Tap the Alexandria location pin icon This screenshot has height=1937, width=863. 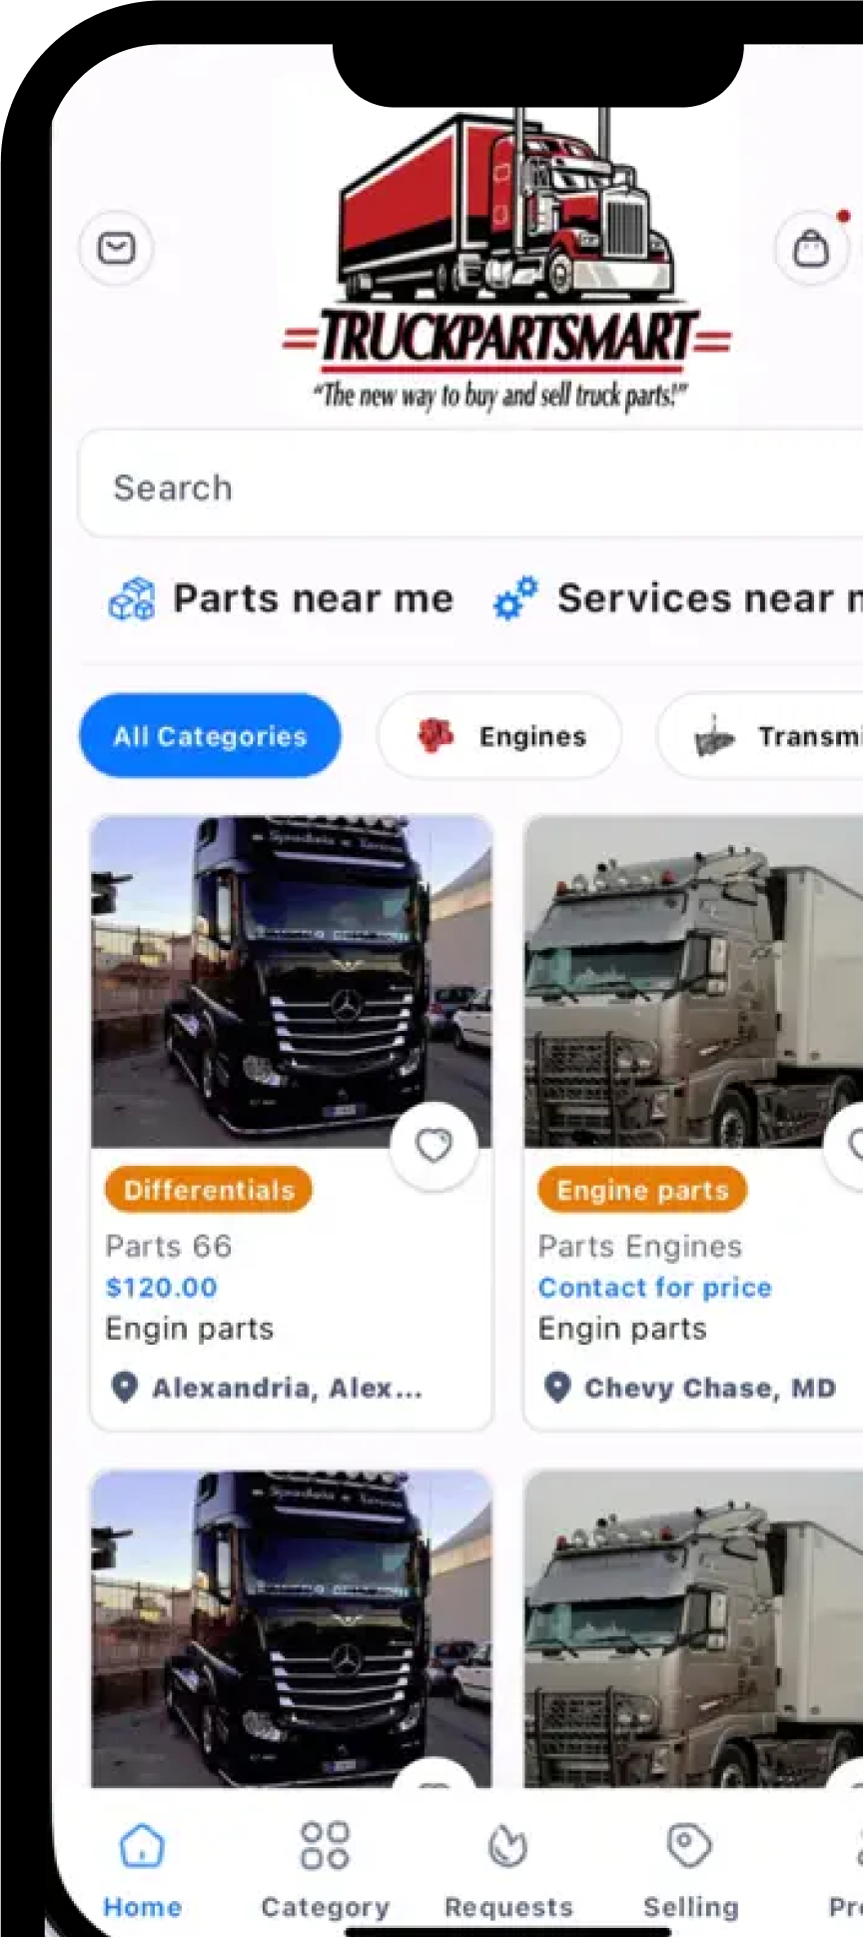coord(124,1388)
